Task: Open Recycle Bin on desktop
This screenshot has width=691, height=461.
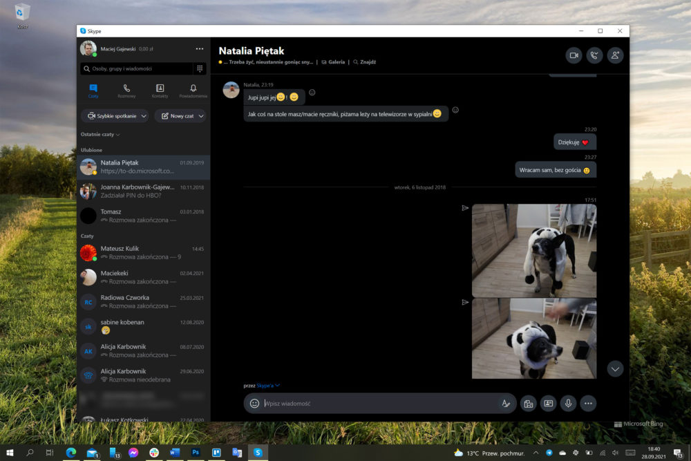Action: coord(22,16)
